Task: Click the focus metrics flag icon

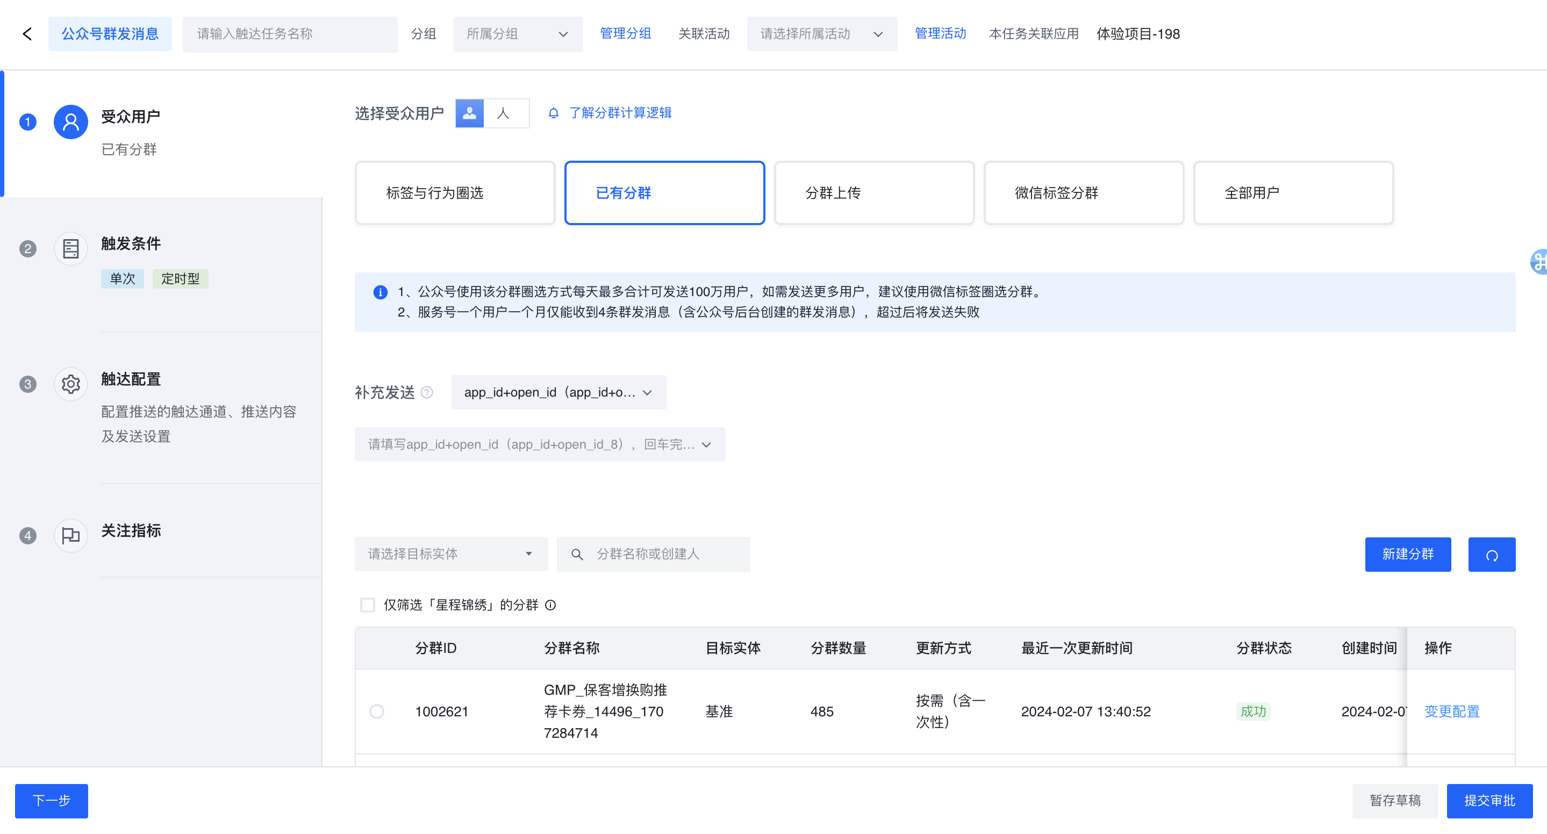Action: pyautogui.click(x=71, y=535)
